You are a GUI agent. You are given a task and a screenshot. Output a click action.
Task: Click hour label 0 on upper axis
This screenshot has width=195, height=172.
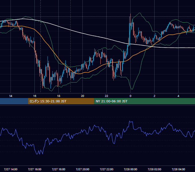130,96
